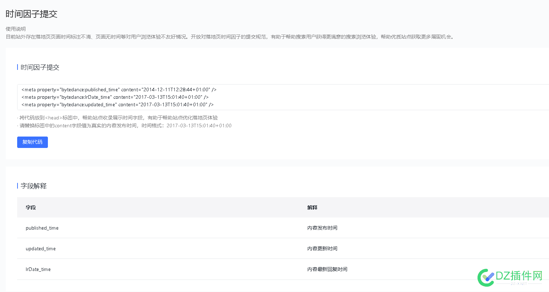Click the lrDate_time field cell in the table
Image resolution: width=549 pixels, height=292 pixels.
(x=38, y=269)
